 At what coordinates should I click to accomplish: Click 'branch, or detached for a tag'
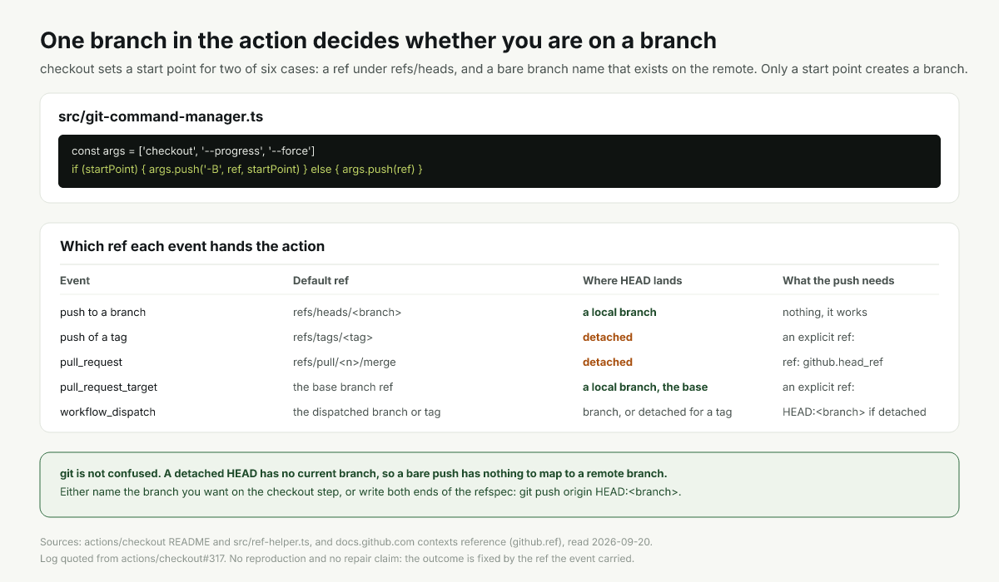tap(658, 412)
